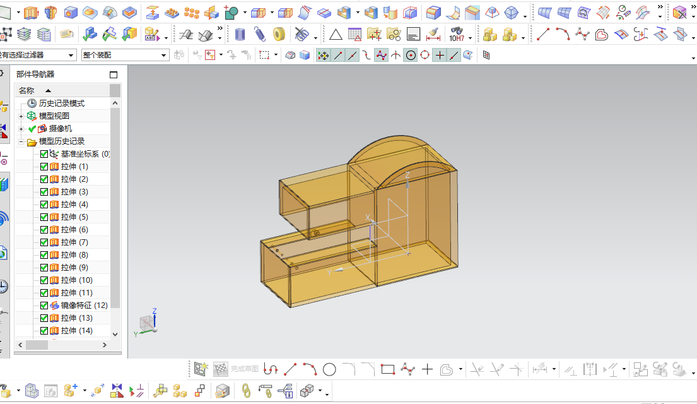Uncheck the 镜像特征 (12) checkbox
This screenshot has width=697, height=404.
click(x=44, y=306)
